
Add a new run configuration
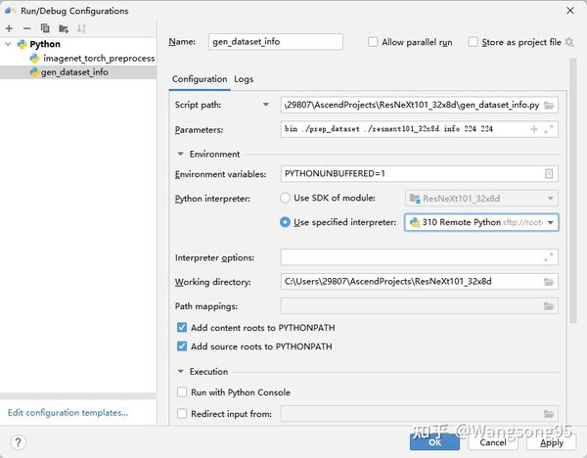[10, 28]
